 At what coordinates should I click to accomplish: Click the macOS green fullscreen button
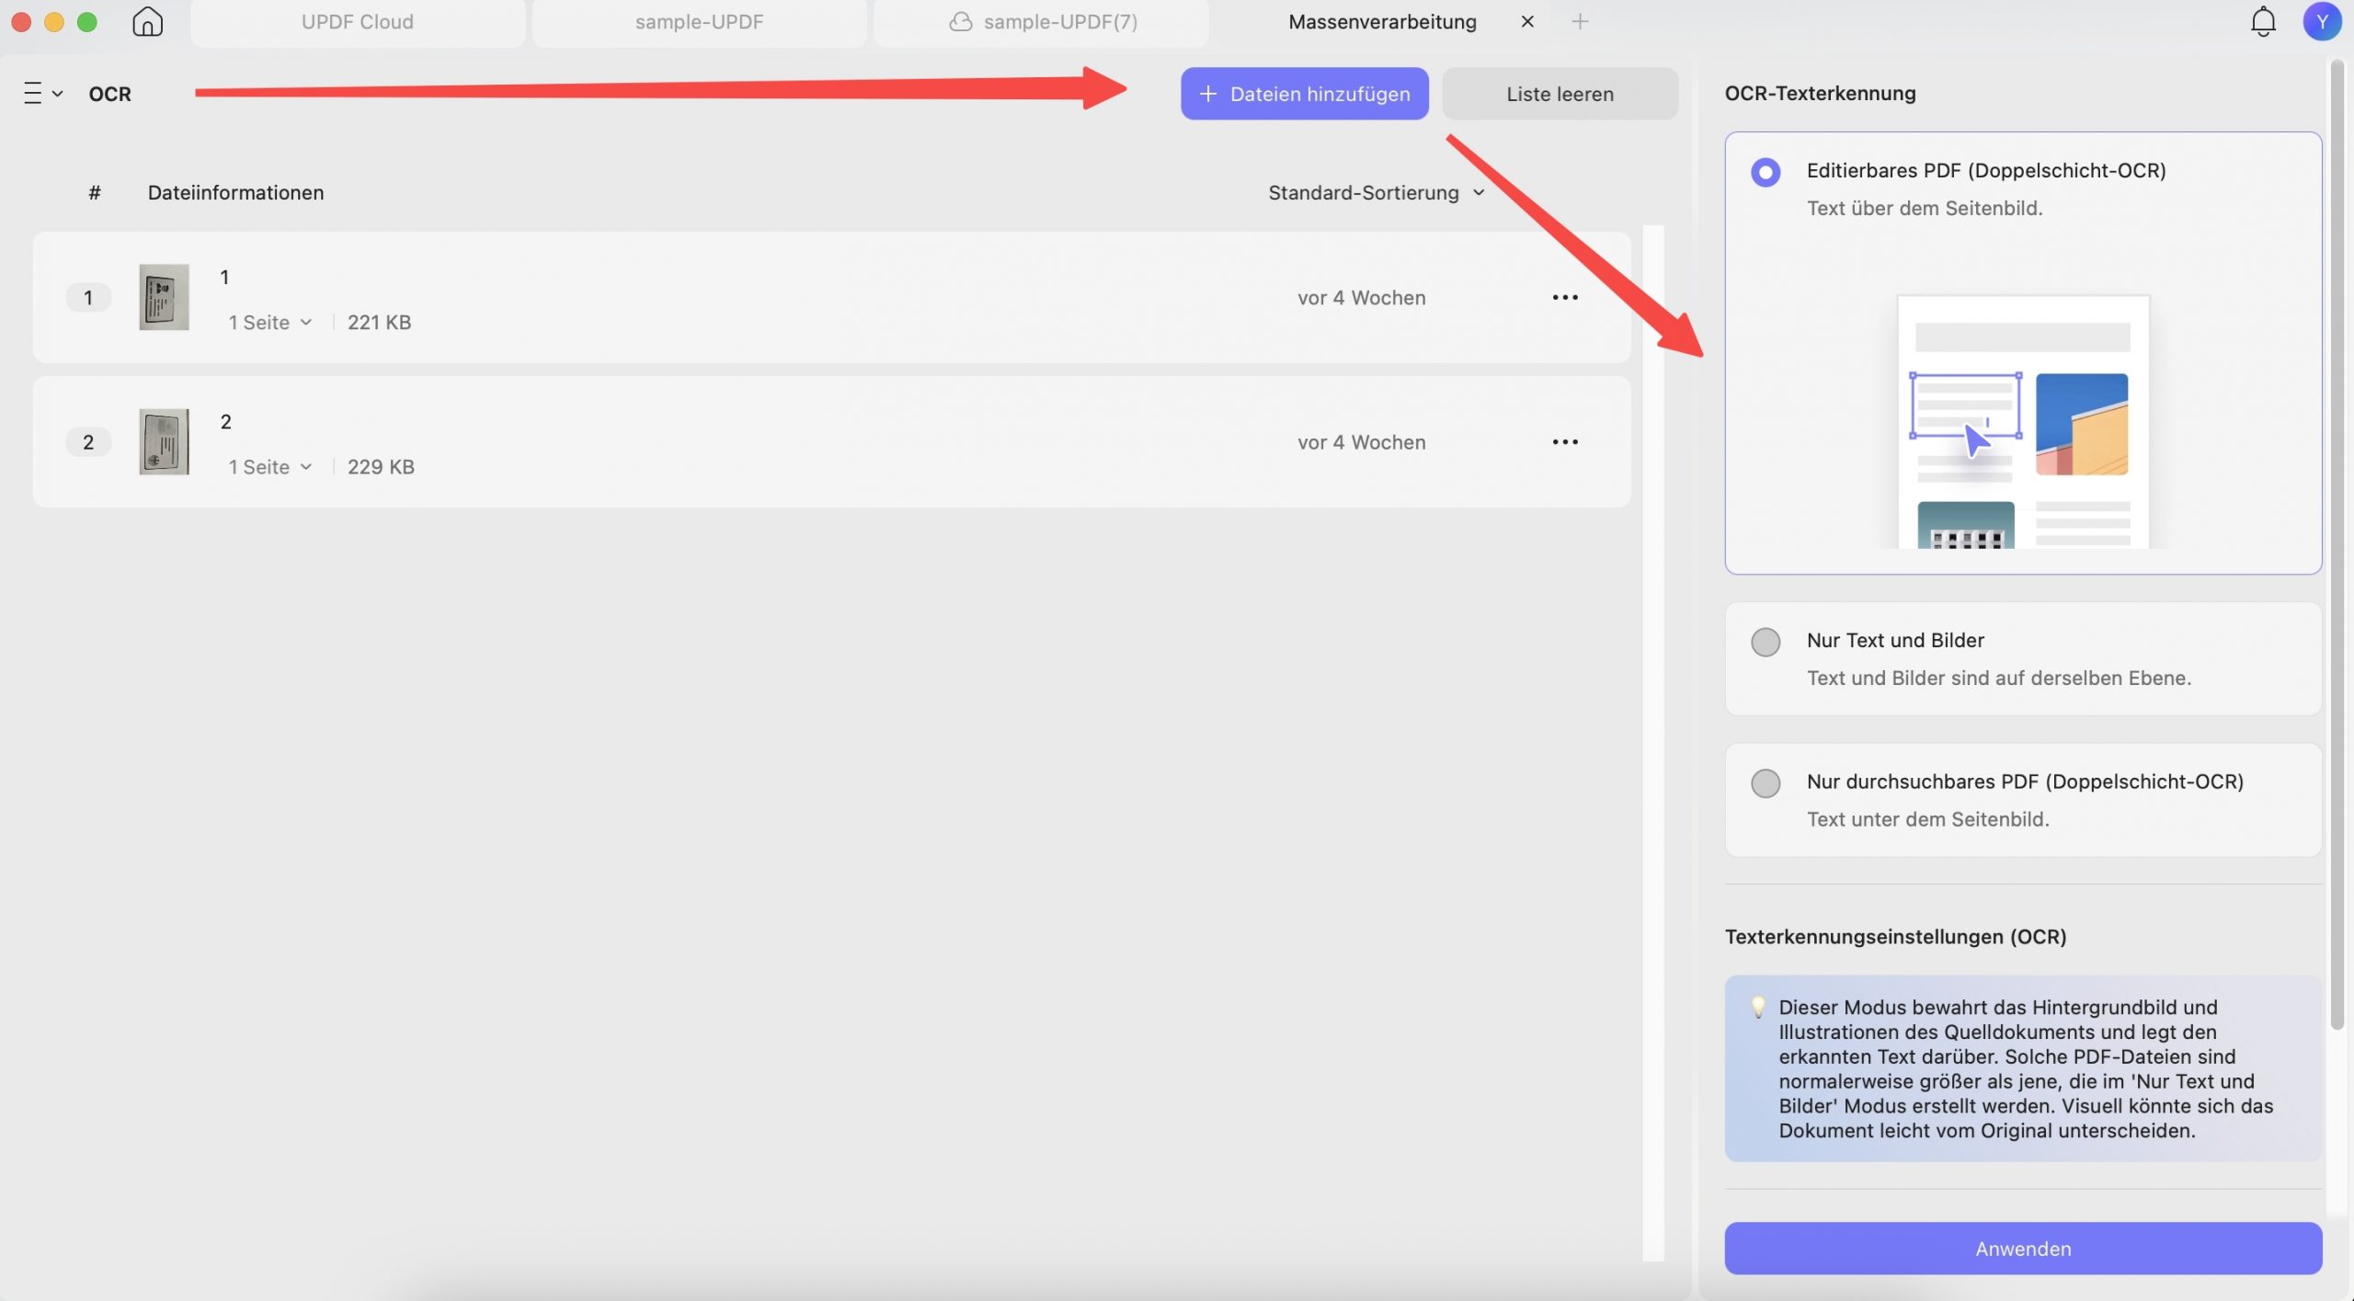tap(87, 21)
